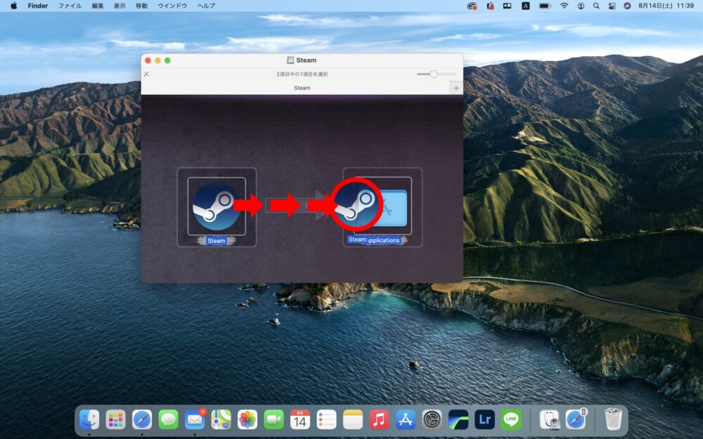The height and width of the screenshot is (439, 703).
Task: Open the 編集 menu
Action: 98,6
